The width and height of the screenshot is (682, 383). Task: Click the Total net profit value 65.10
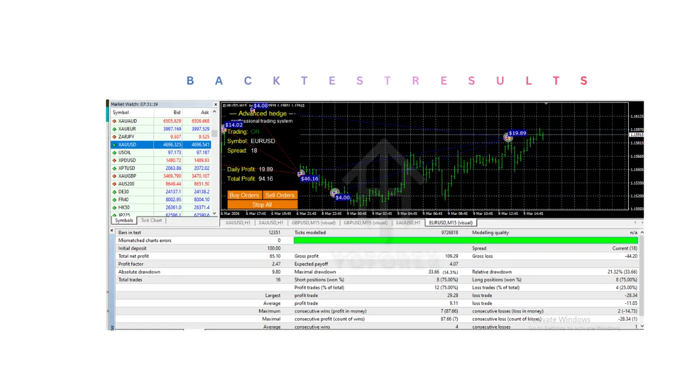(274, 256)
